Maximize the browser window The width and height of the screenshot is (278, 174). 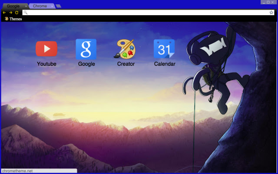tap(268, 2)
